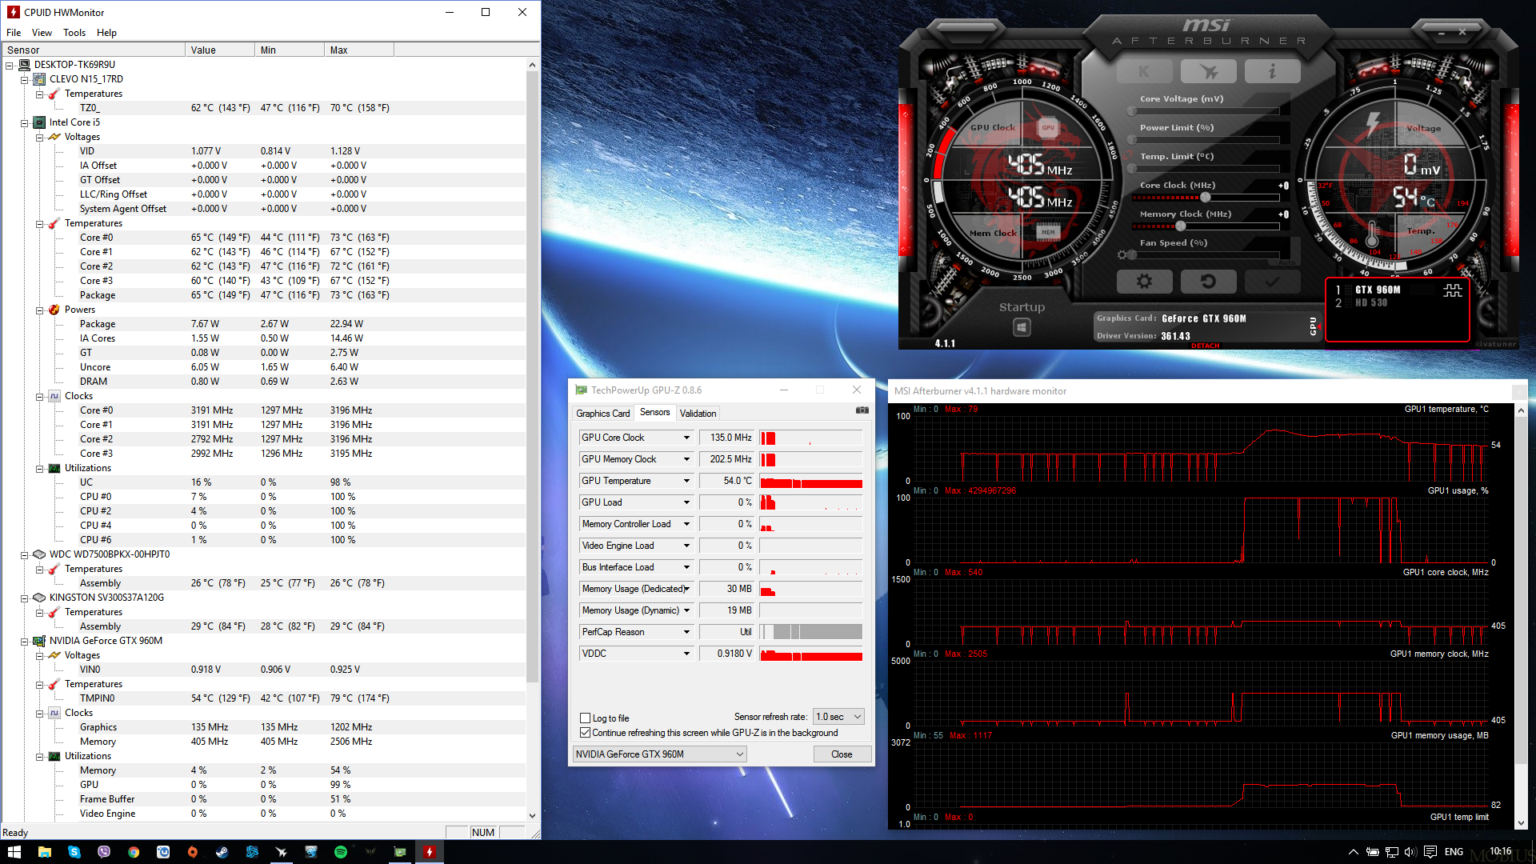Select HD 530 GPU in Afterburner list
This screenshot has height=864, width=1536.
pos(1371,303)
